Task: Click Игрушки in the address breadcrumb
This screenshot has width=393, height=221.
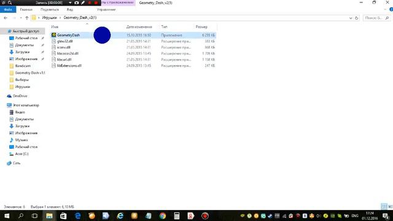Action: [49, 18]
